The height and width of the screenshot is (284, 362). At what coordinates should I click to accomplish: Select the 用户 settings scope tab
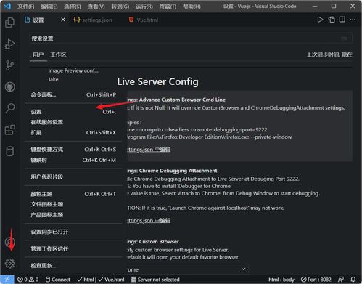point(38,54)
